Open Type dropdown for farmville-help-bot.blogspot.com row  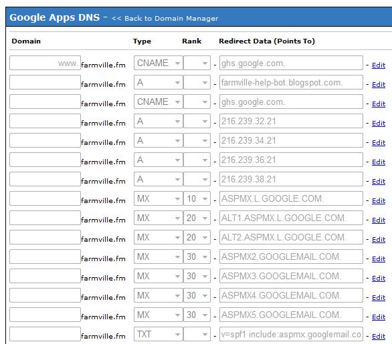159,82
